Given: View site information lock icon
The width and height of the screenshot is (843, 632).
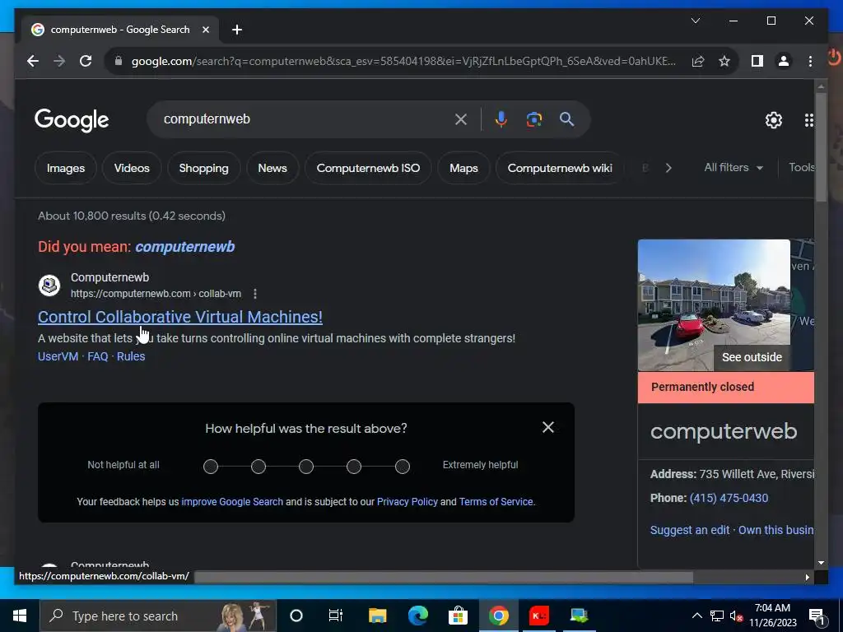Looking at the screenshot, I should point(119,61).
